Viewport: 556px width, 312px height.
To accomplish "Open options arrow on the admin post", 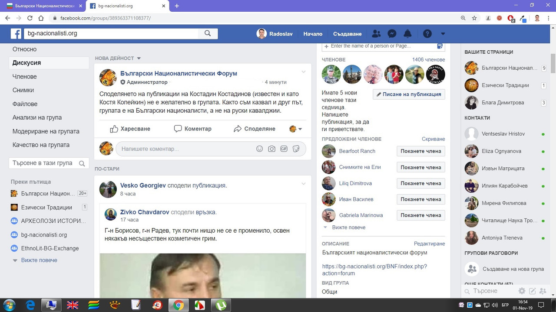I will pos(304,72).
